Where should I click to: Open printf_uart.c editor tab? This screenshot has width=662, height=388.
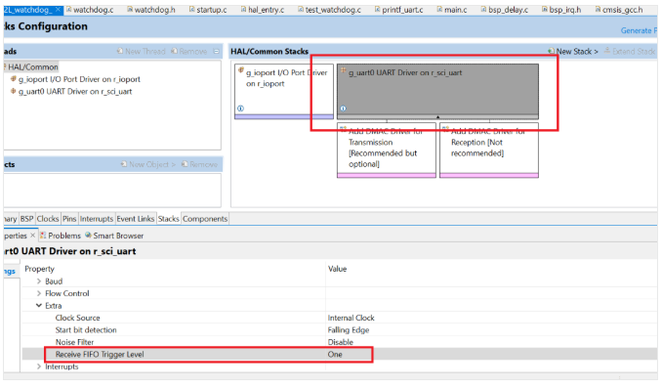tap(398, 10)
